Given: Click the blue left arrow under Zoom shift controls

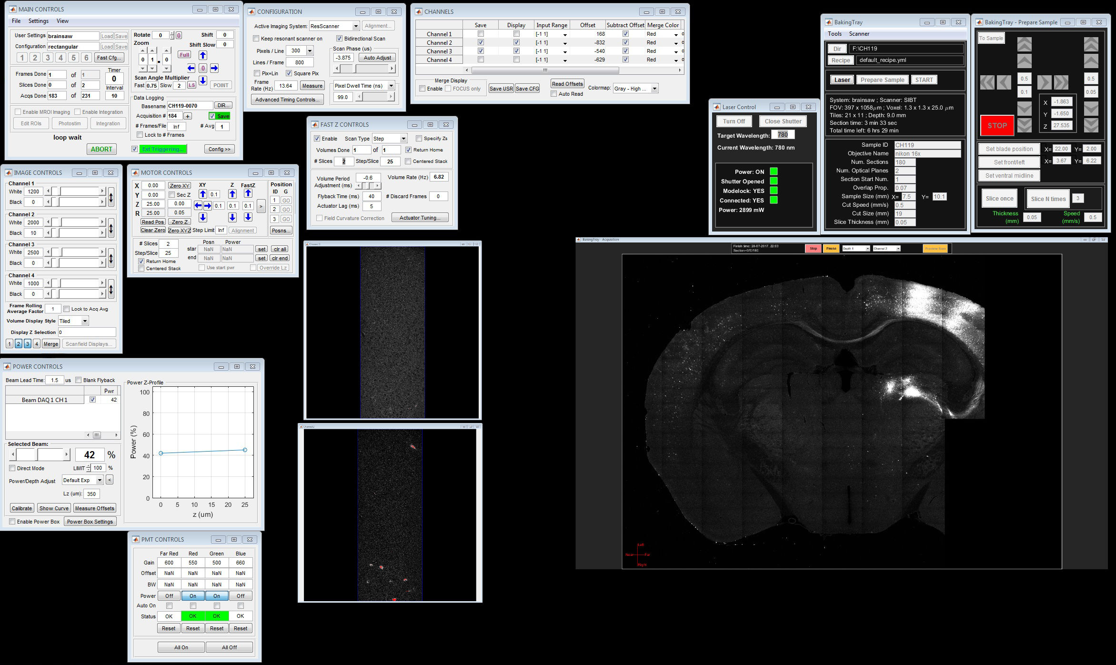Looking at the screenshot, I should 191,68.
